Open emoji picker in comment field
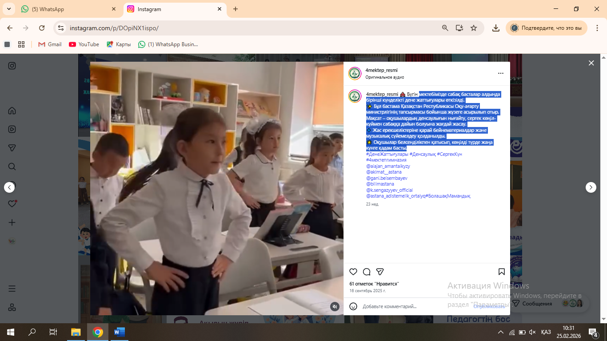Viewport: 607px width, 341px height. pos(353,306)
